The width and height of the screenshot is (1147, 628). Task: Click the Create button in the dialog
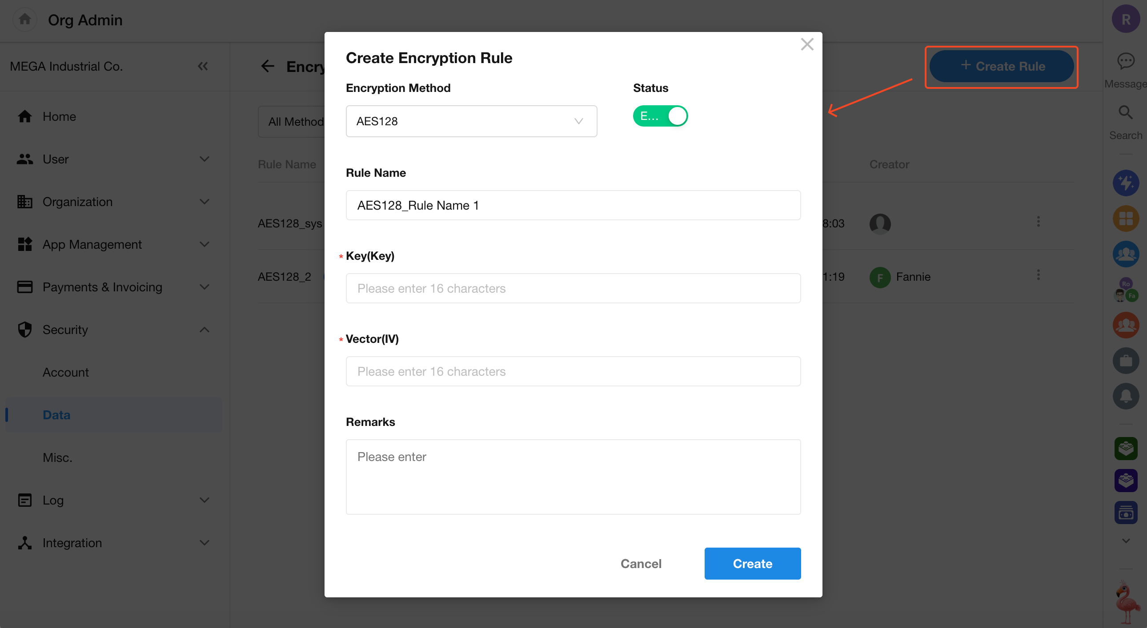tap(752, 563)
